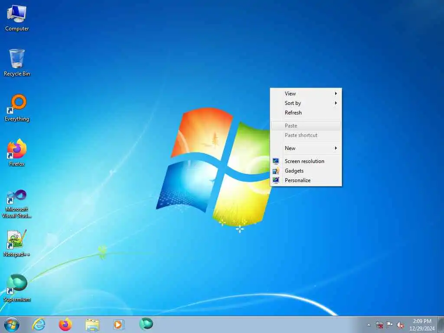Click the greyed-out Paste entry
The width and height of the screenshot is (444, 333).
click(306, 126)
